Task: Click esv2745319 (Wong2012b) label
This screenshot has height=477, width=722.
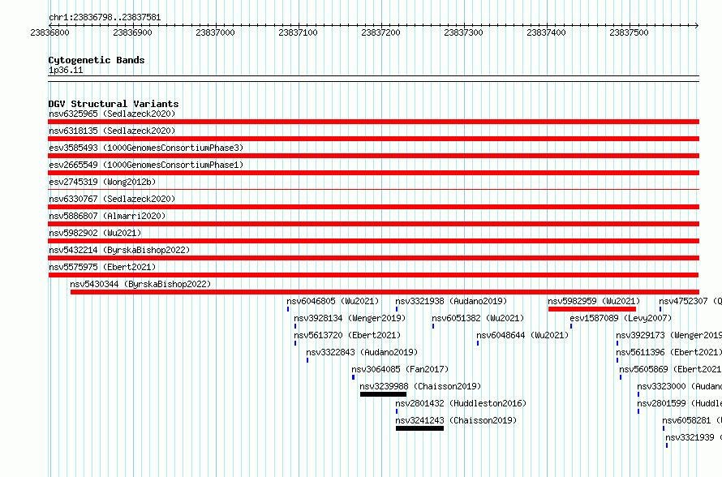Action: coord(102,182)
